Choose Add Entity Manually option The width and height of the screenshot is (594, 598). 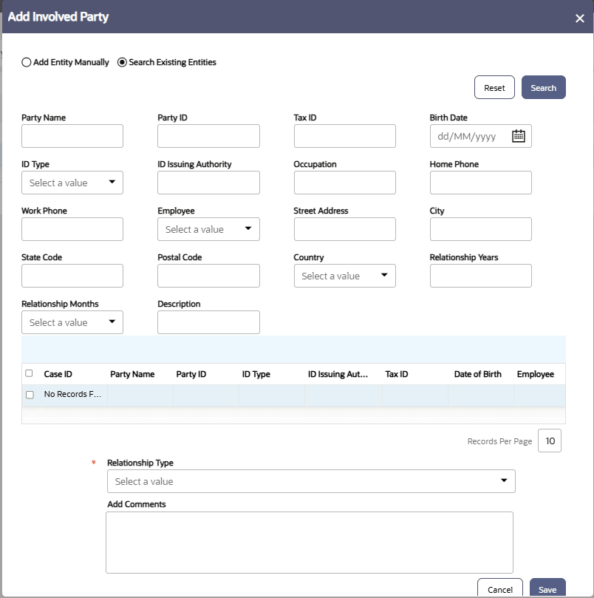(26, 62)
